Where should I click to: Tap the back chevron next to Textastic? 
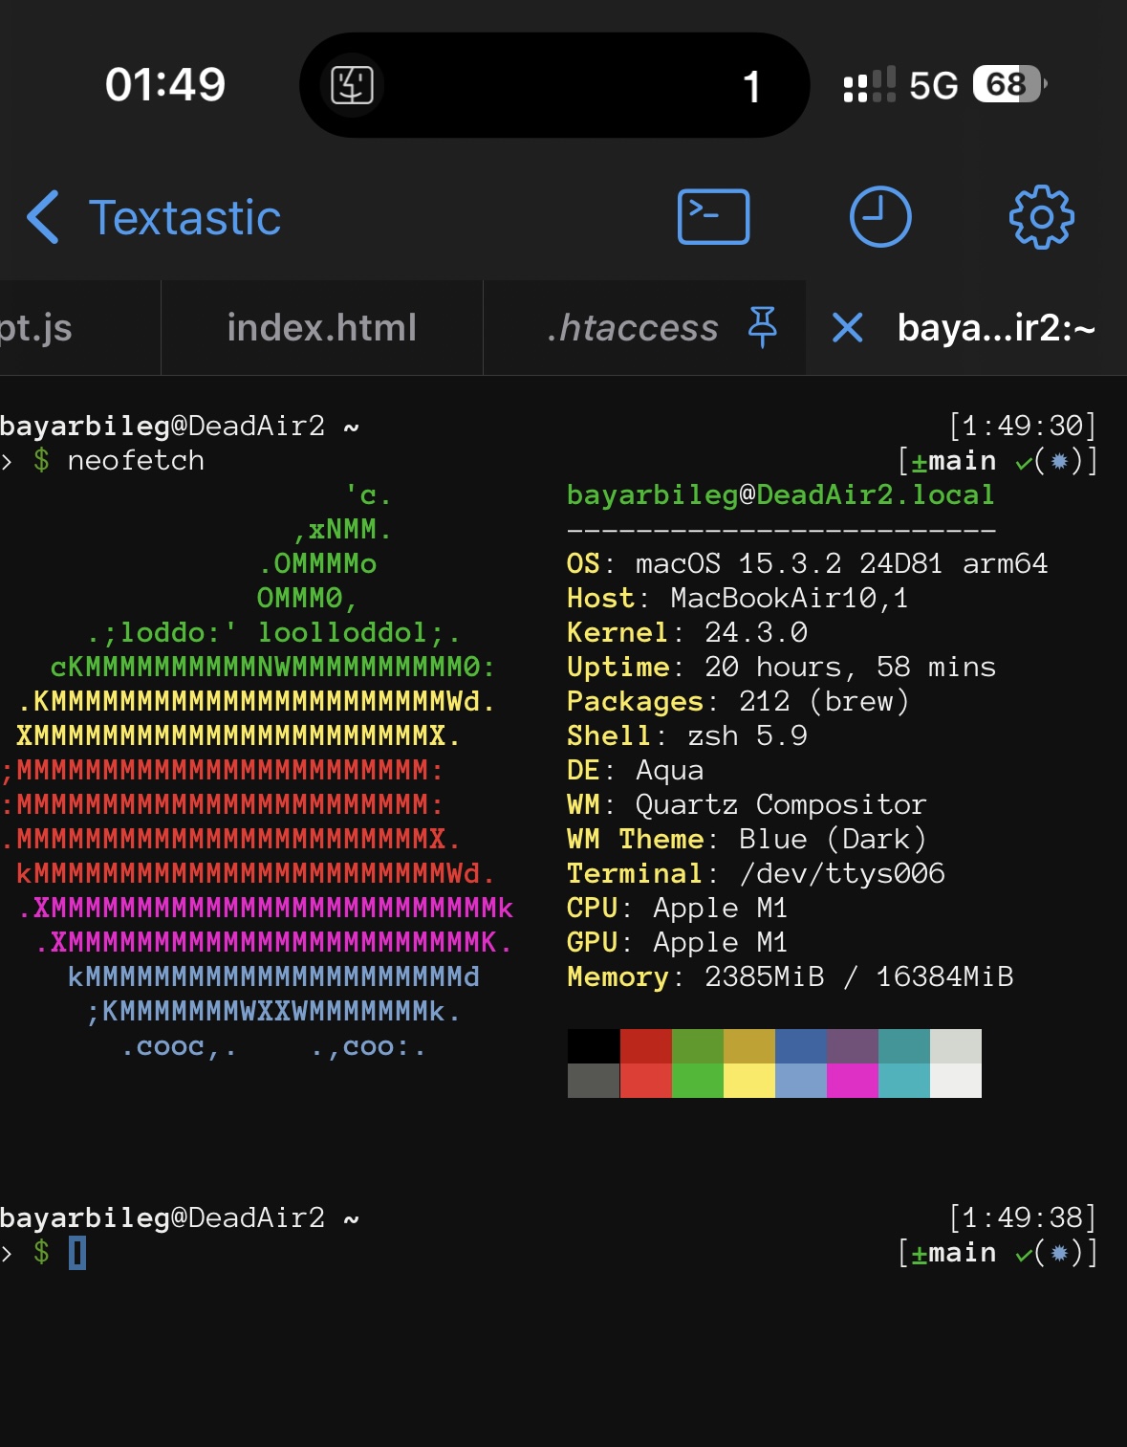42,217
